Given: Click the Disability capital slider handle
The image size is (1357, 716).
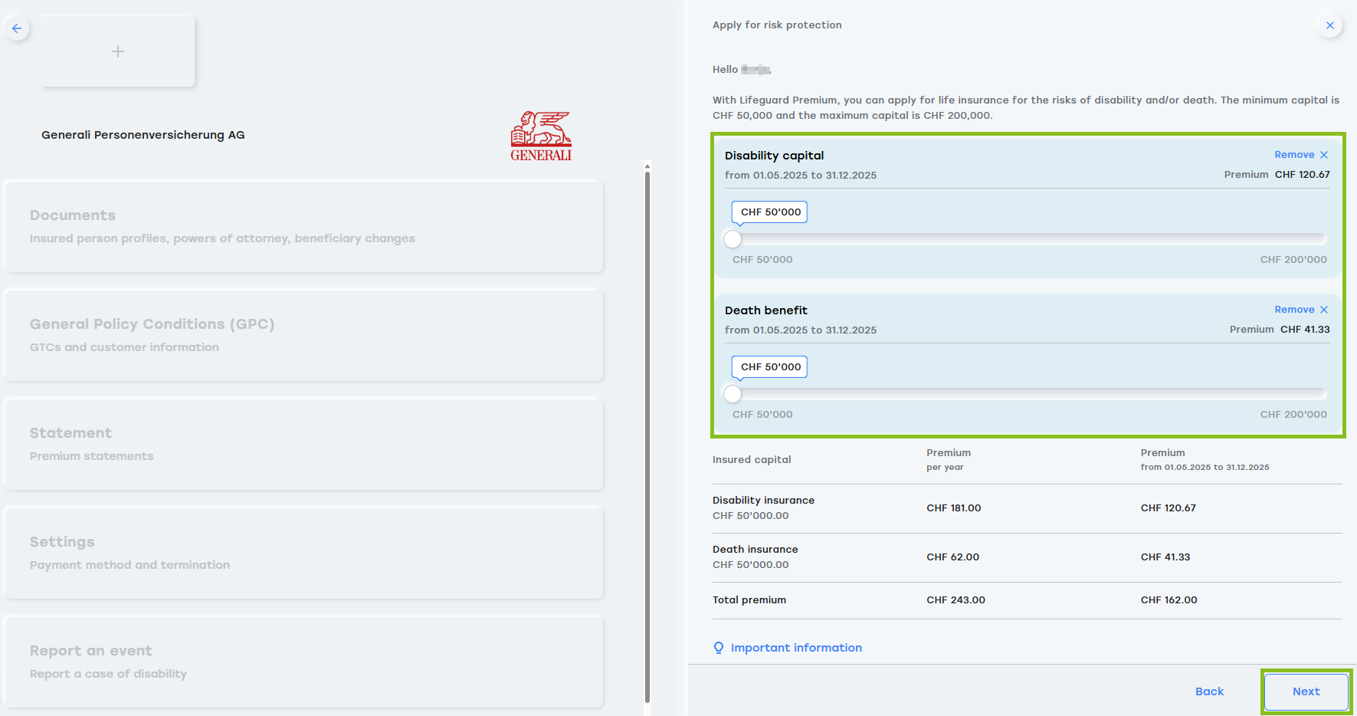Looking at the screenshot, I should (733, 239).
